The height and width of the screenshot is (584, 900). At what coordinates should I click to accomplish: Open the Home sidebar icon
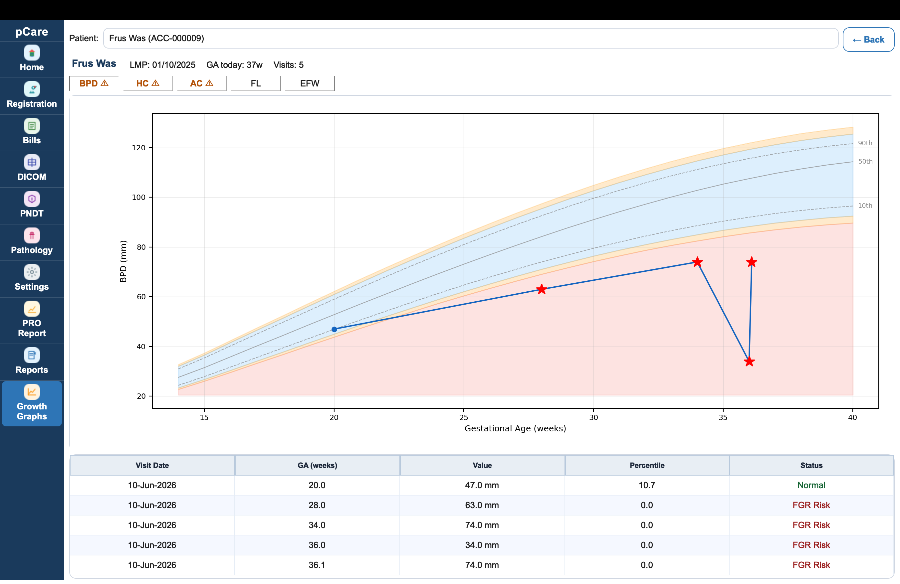32,53
